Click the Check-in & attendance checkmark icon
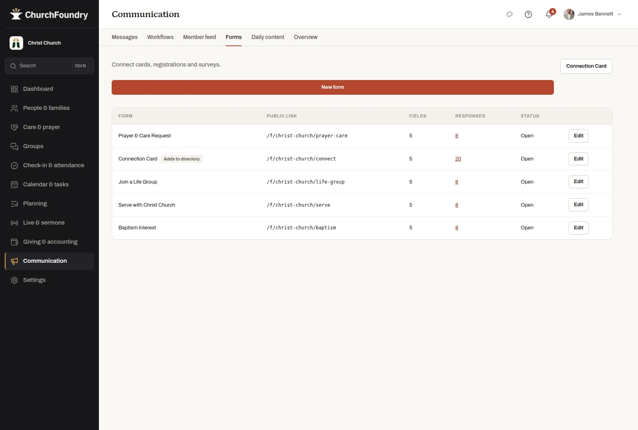 (x=14, y=166)
